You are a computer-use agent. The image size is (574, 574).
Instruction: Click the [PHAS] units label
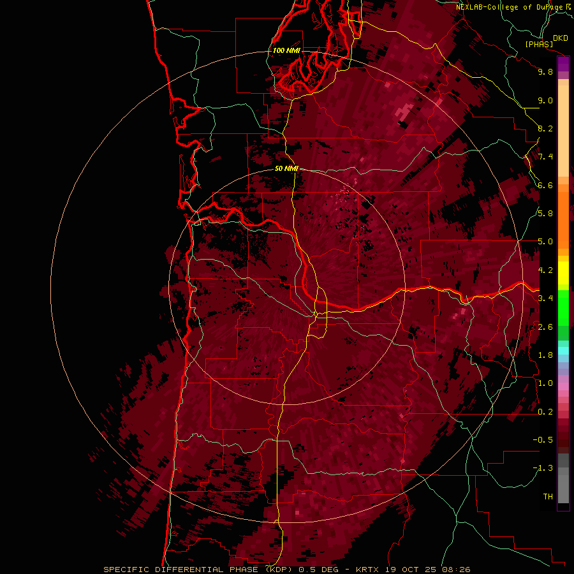pos(539,44)
